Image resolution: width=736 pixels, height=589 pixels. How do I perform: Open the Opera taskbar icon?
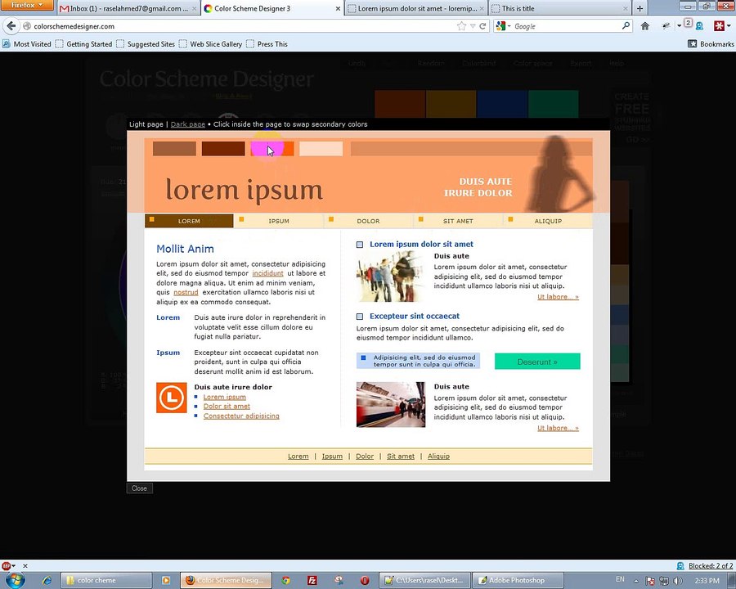coord(365,581)
